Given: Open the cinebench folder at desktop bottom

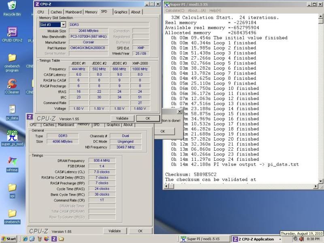Looking at the screenshot, I should (x=12, y=217).
